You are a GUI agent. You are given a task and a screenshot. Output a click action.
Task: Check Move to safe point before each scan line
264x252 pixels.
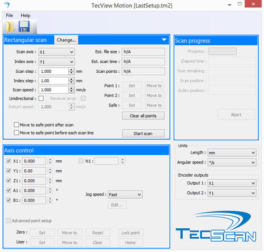coord(16,133)
